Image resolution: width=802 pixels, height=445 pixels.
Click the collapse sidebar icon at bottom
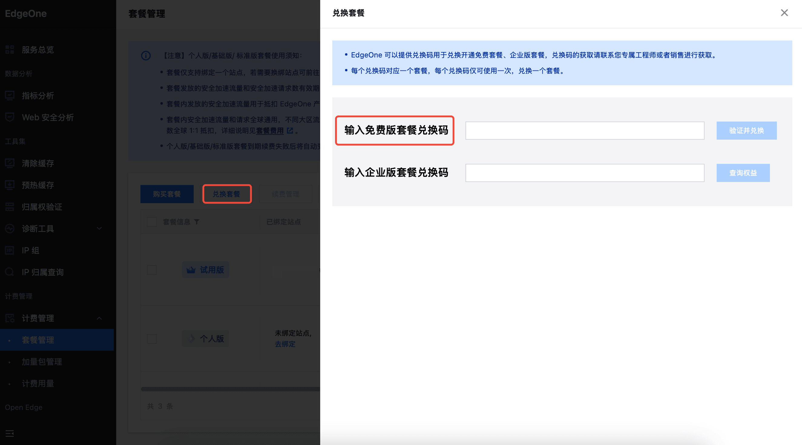pos(10,433)
